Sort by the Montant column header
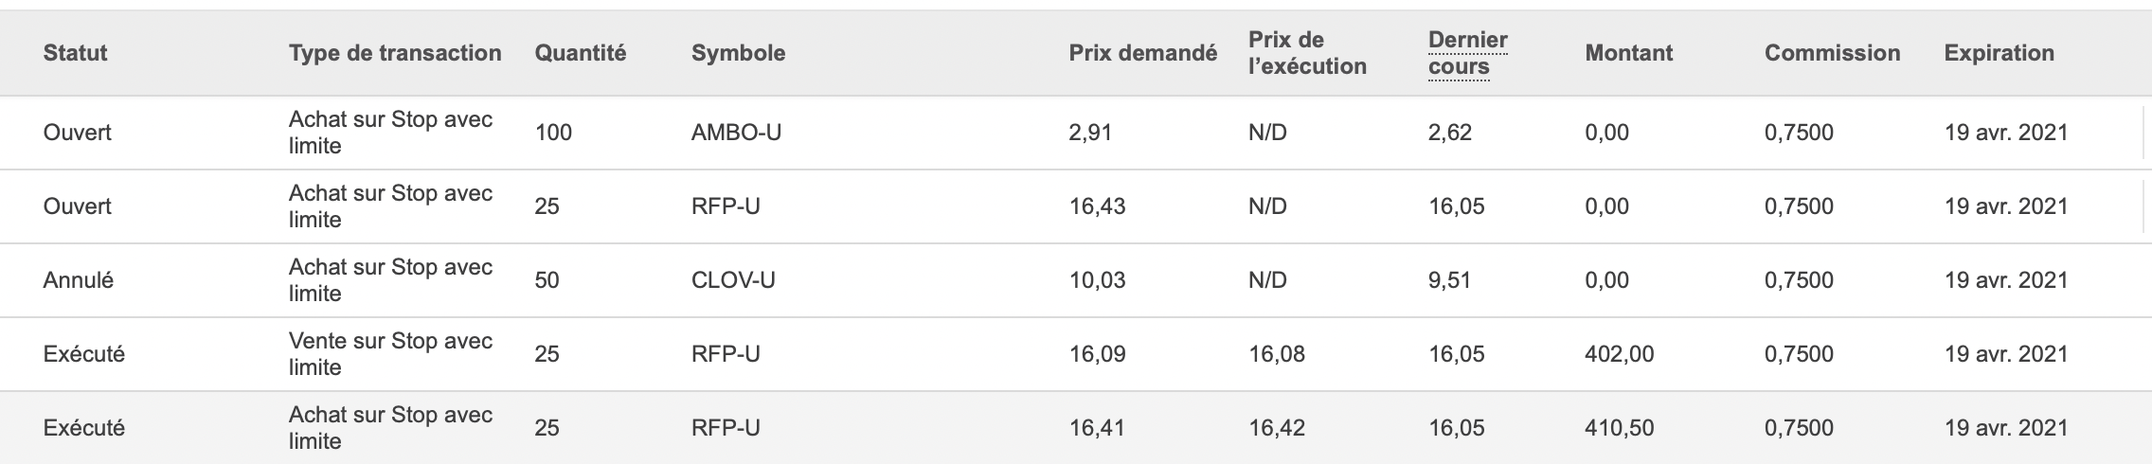This screenshot has height=464, width=2152. (x=1628, y=53)
